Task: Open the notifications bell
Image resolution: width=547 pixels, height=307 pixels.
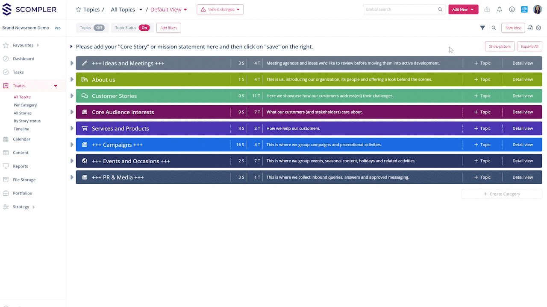Action: click(x=499, y=9)
